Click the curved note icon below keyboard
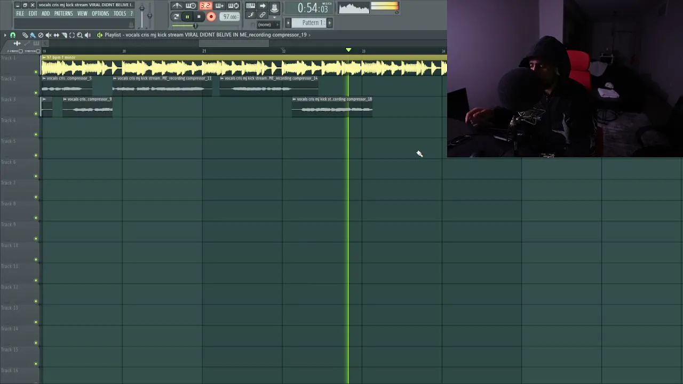The height and width of the screenshot is (384, 683). click(x=250, y=15)
